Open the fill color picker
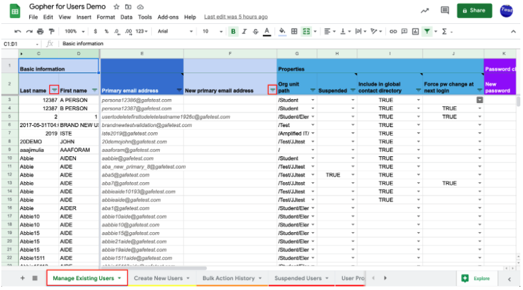This screenshot has width=523, height=290. pos(282,31)
